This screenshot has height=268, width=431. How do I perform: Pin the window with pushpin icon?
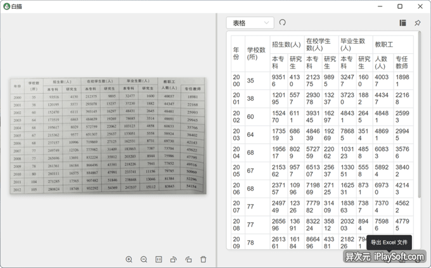[x=418, y=23]
